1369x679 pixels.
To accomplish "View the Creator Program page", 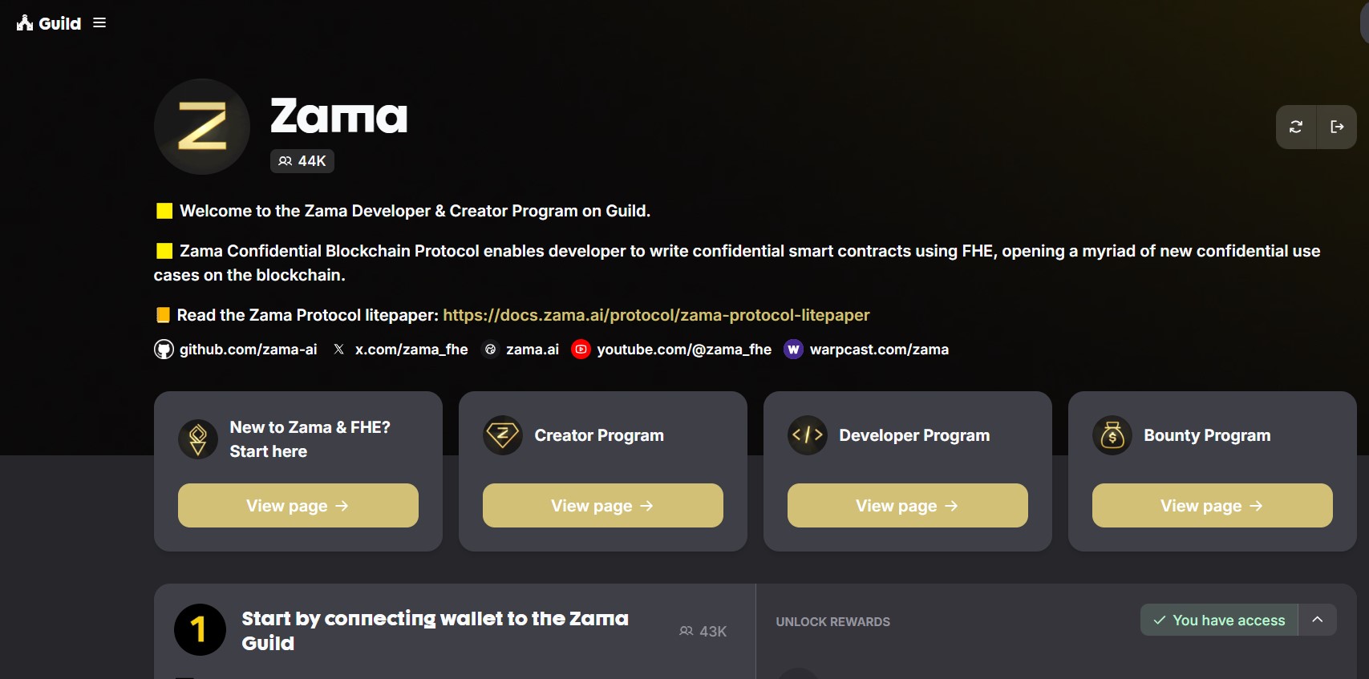I will point(603,506).
